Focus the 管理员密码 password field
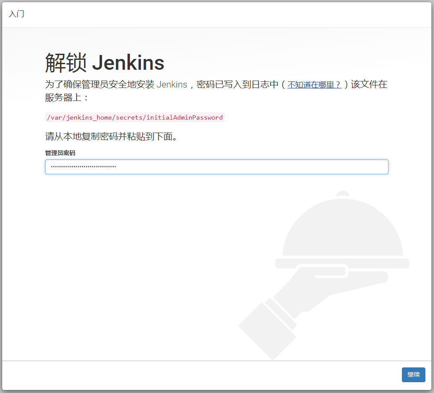The width and height of the screenshot is (434, 393). point(216,167)
